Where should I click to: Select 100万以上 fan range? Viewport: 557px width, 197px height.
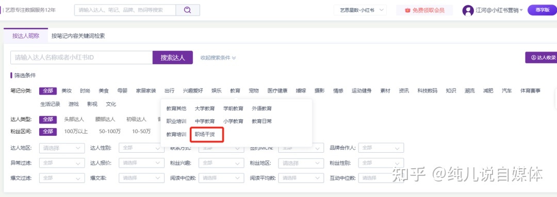point(76,132)
